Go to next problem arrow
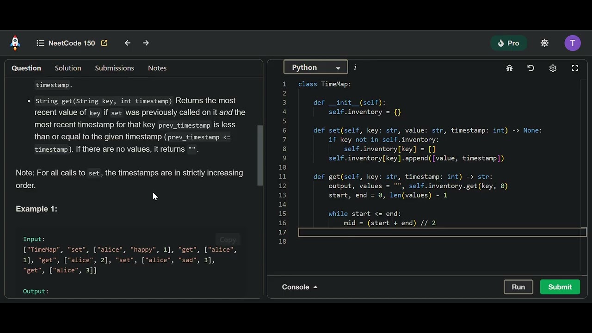 pyautogui.click(x=146, y=43)
